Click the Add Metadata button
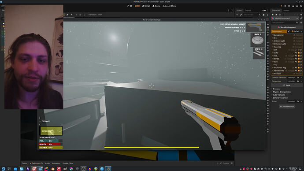The width and height of the screenshot is (304, 171). pyautogui.click(x=287, y=107)
